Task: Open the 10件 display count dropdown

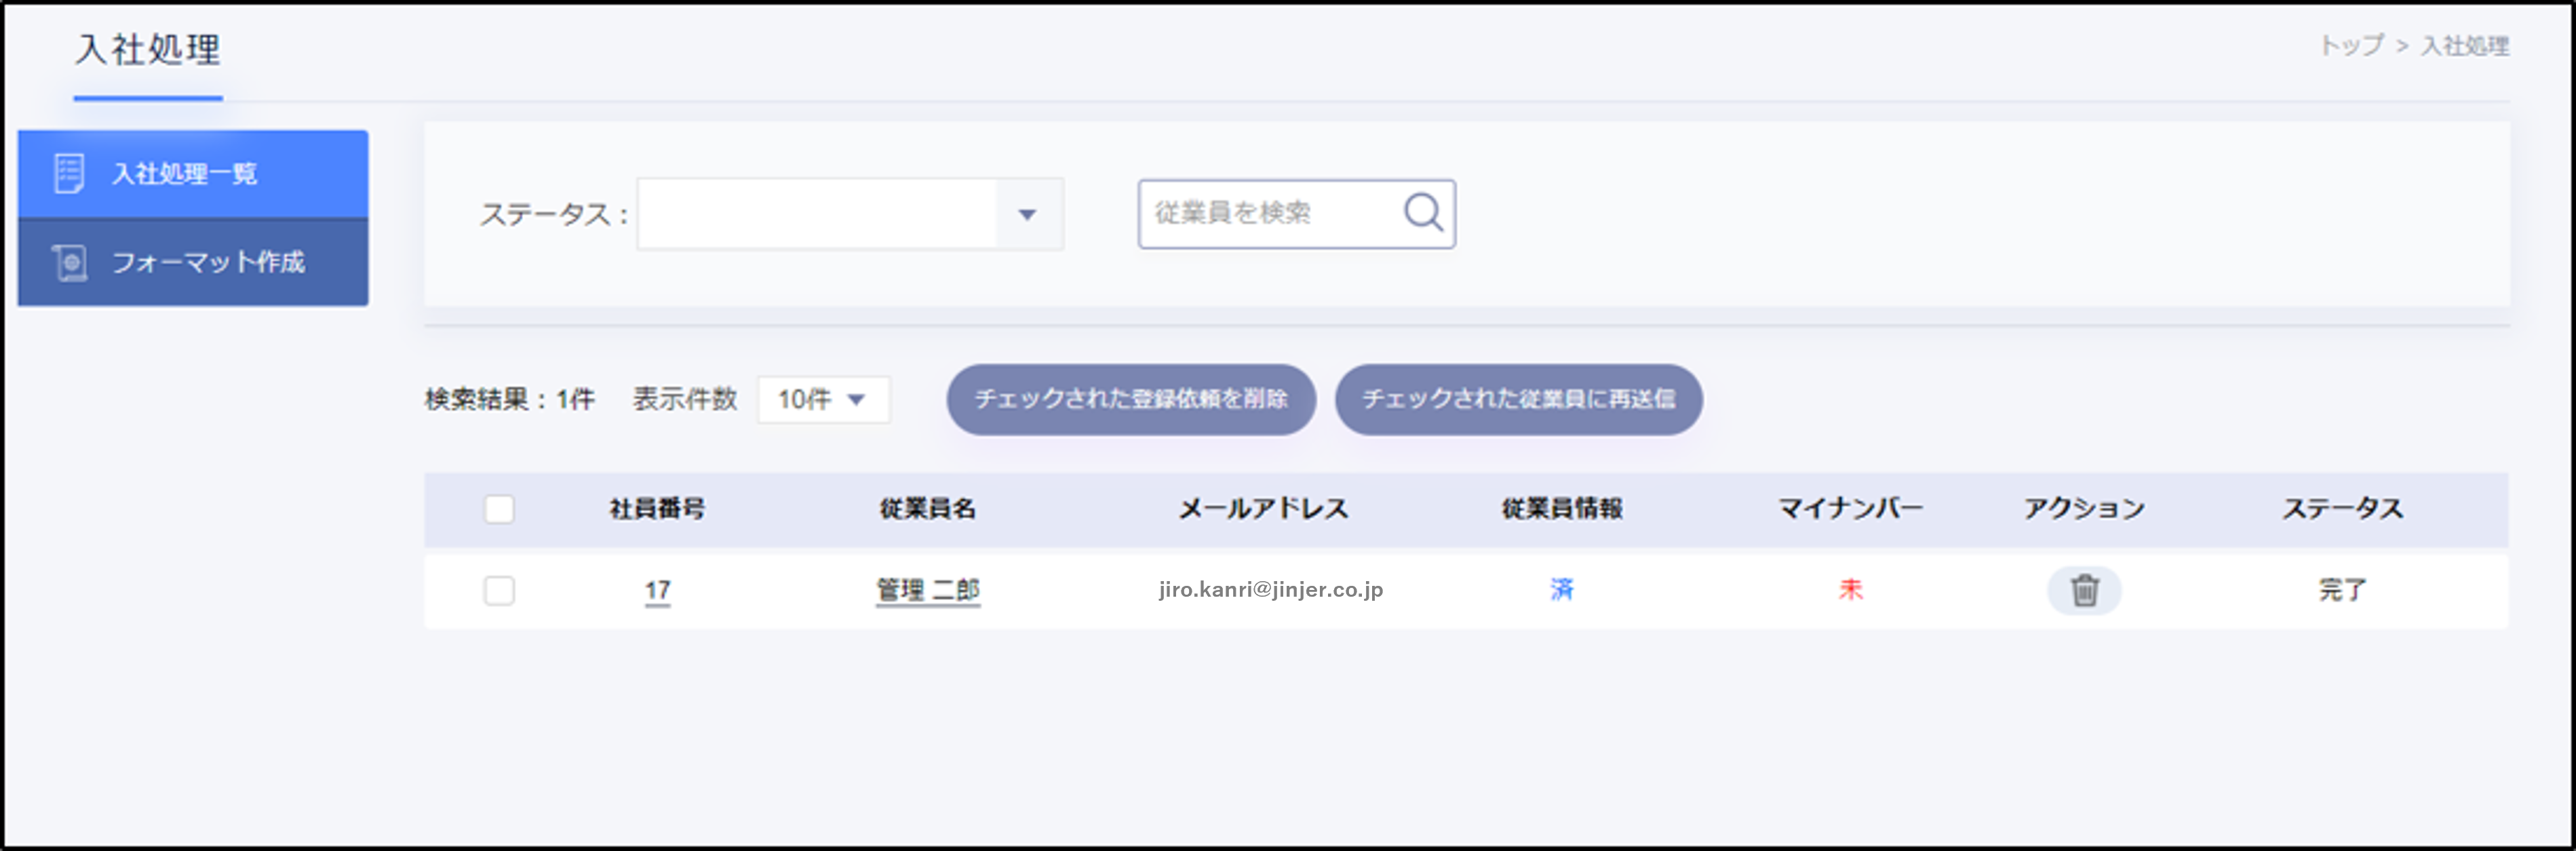Action: pyautogui.click(x=822, y=399)
